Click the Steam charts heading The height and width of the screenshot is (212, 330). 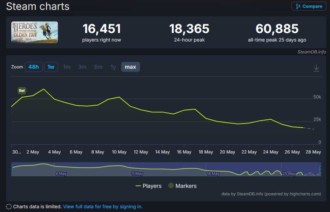(38, 6)
